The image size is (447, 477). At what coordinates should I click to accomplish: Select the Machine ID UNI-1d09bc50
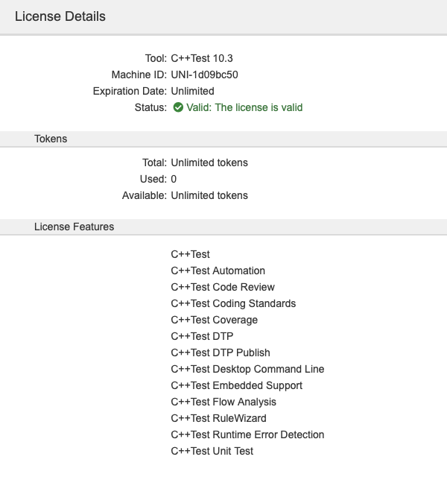[x=204, y=75]
